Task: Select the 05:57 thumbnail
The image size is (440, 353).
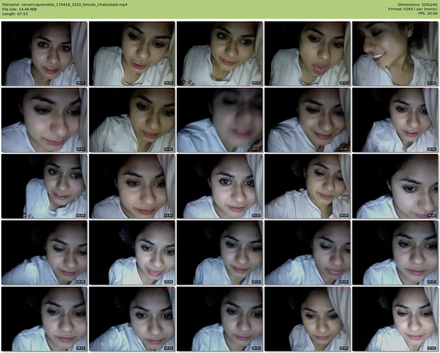Action: point(395,252)
